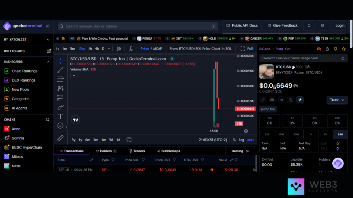Swap the BTC/USD and SOL pair order
Image resolution: width=353 pixels, height=198 pixels.
(308, 67)
